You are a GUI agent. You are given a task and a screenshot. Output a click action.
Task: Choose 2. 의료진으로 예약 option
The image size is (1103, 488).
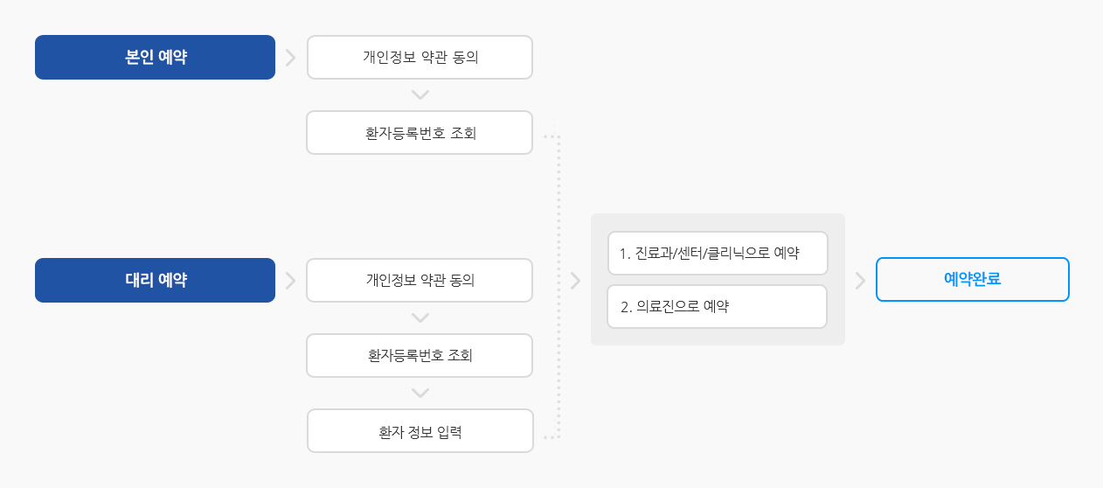pyautogui.click(x=717, y=307)
